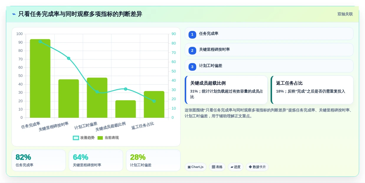Click the 返工任务占比 x-axis label
The image size is (365, 183).
coord(143,126)
